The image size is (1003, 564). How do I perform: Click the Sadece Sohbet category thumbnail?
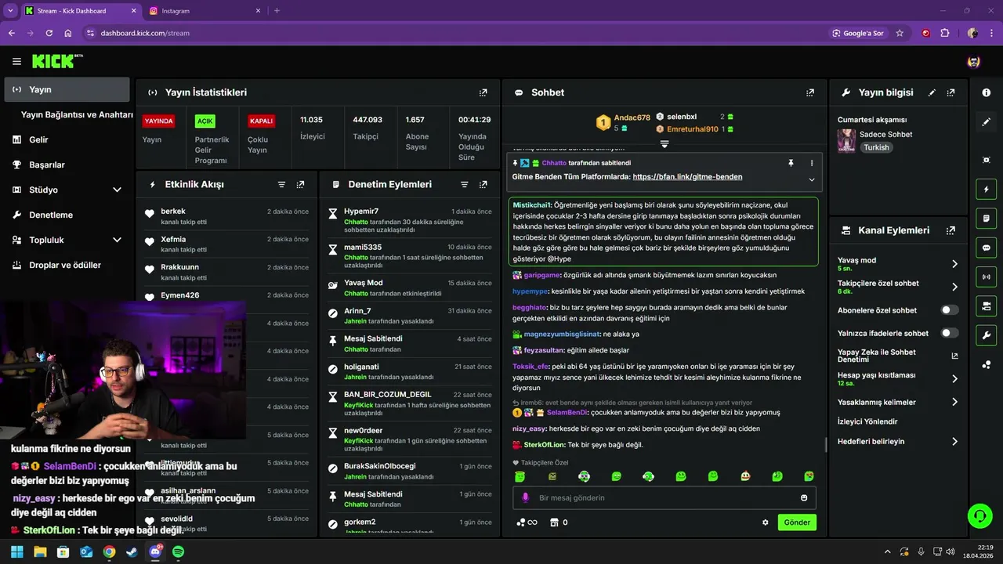click(846, 140)
